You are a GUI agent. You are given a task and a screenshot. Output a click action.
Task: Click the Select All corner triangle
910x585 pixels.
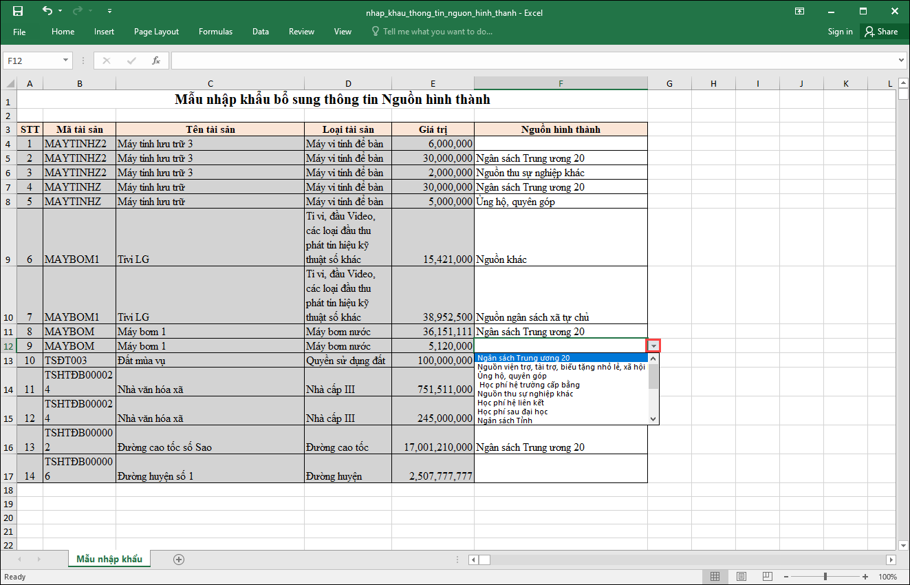point(10,84)
